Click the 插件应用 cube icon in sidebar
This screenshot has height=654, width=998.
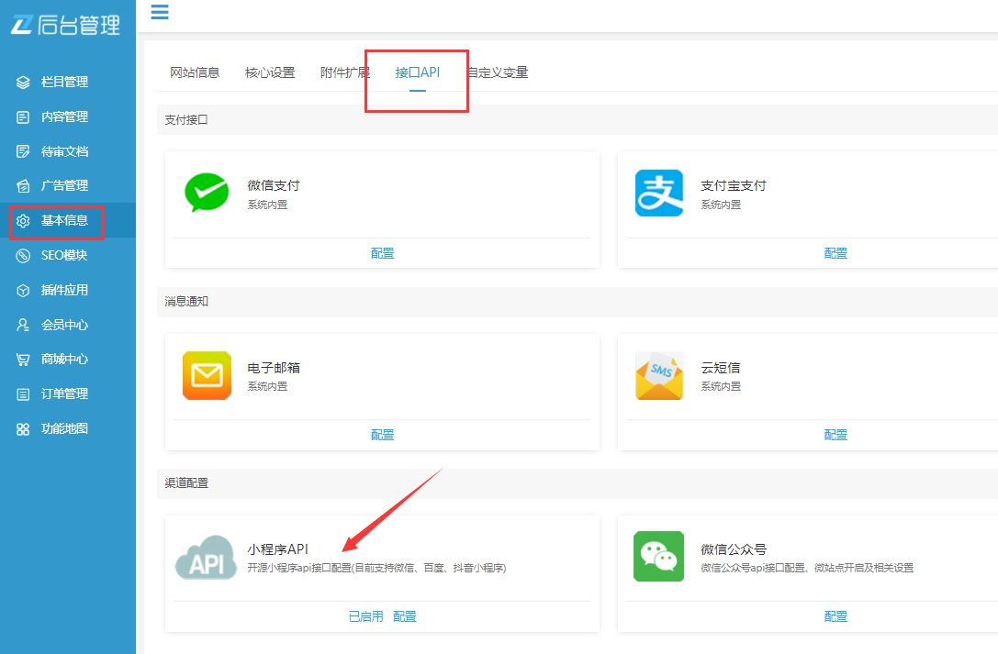(23, 291)
